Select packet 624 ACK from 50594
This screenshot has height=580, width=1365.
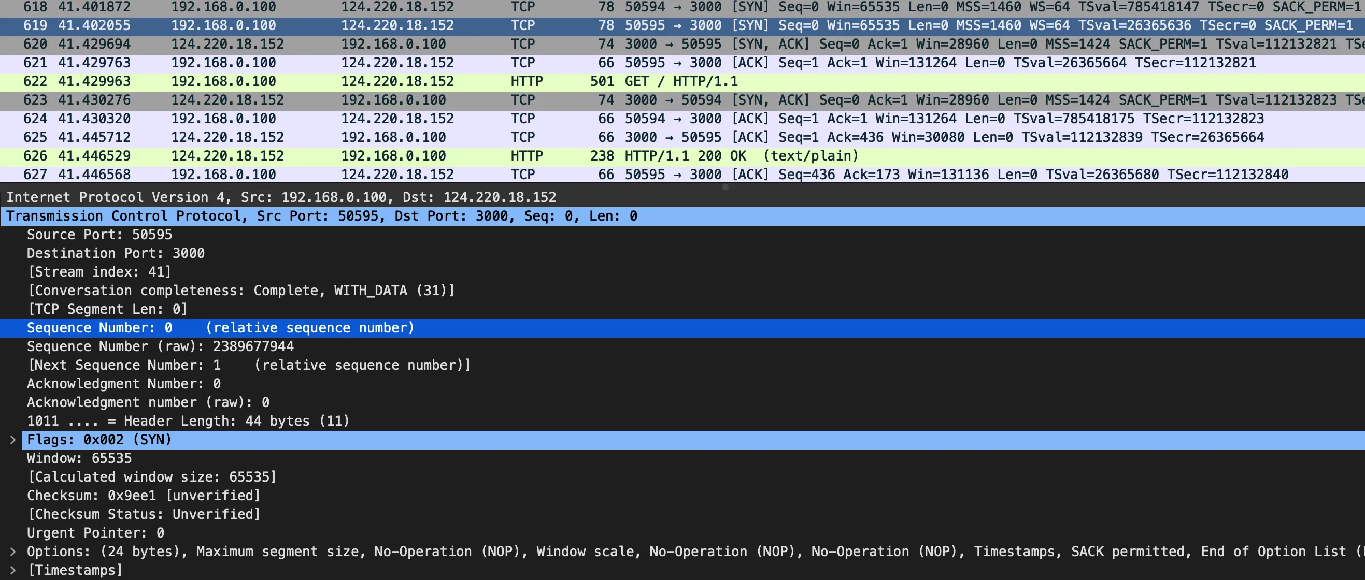click(682, 119)
